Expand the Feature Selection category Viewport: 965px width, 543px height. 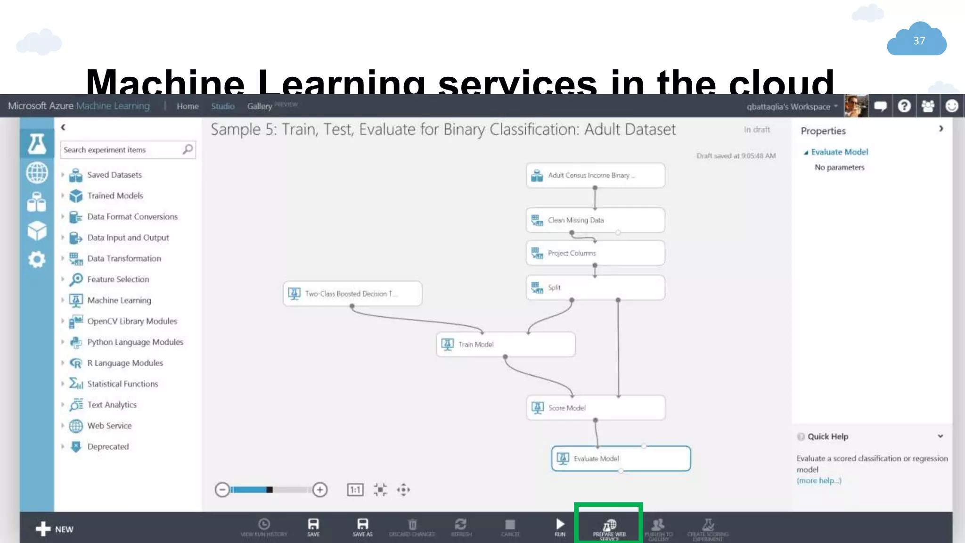click(63, 280)
